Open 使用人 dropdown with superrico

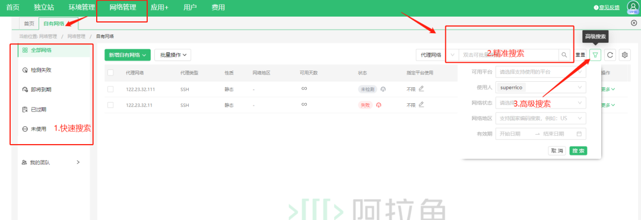(541, 87)
